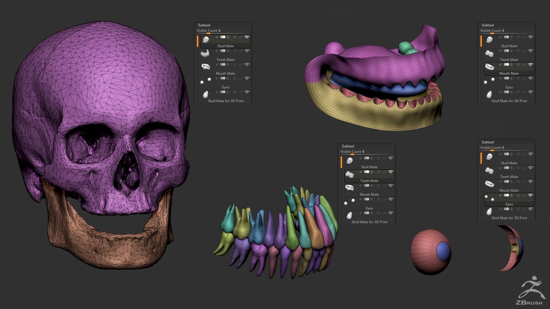Toggle Teeth Male eye icon in Skull-selected panel
The image size is (550, 309).
(x=247, y=51)
